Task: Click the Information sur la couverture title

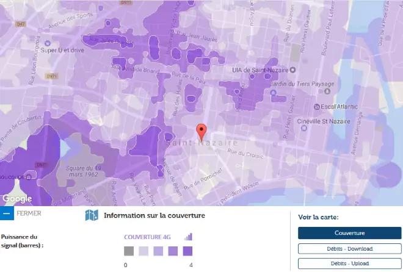Action: [x=154, y=215]
